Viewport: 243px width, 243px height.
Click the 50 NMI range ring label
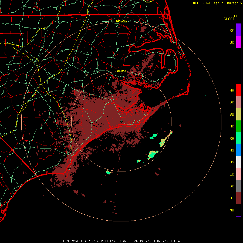[x=121, y=71]
